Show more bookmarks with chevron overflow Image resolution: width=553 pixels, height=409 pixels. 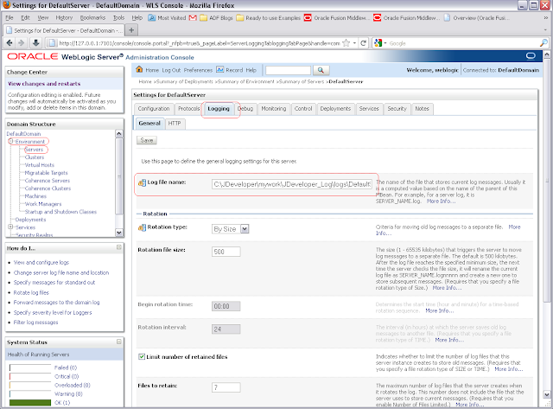[545, 17]
